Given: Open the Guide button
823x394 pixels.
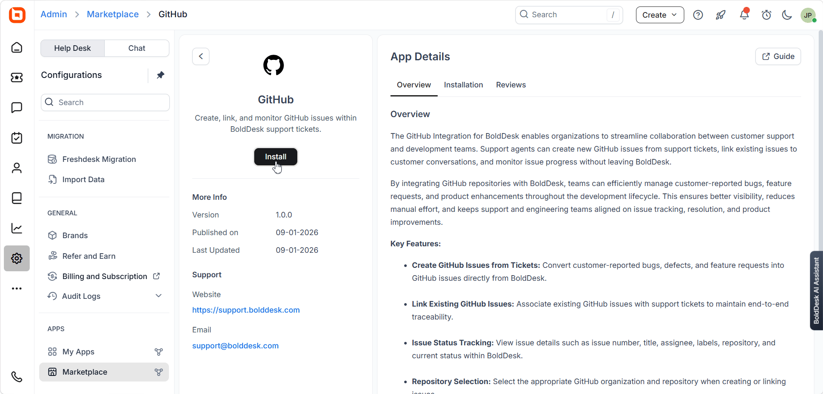Looking at the screenshot, I should [778, 56].
